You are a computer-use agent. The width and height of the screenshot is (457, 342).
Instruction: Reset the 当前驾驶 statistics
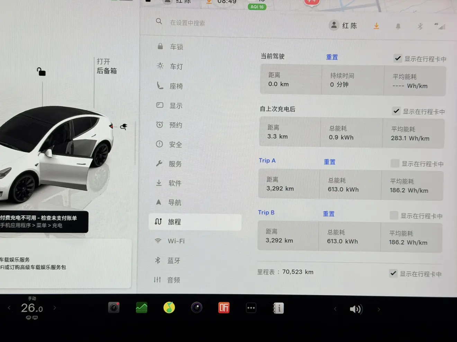coord(332,57)
